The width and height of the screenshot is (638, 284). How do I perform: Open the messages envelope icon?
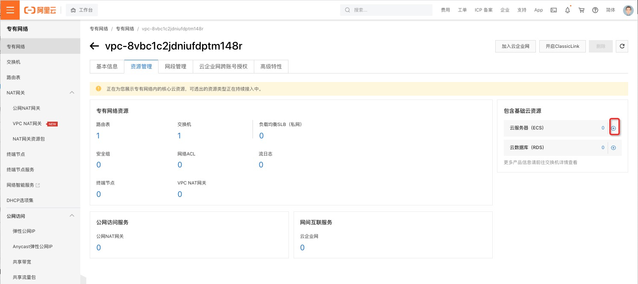point(553,10)
